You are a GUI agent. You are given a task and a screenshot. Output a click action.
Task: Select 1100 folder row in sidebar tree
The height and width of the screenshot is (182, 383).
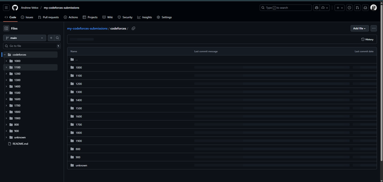30,68
